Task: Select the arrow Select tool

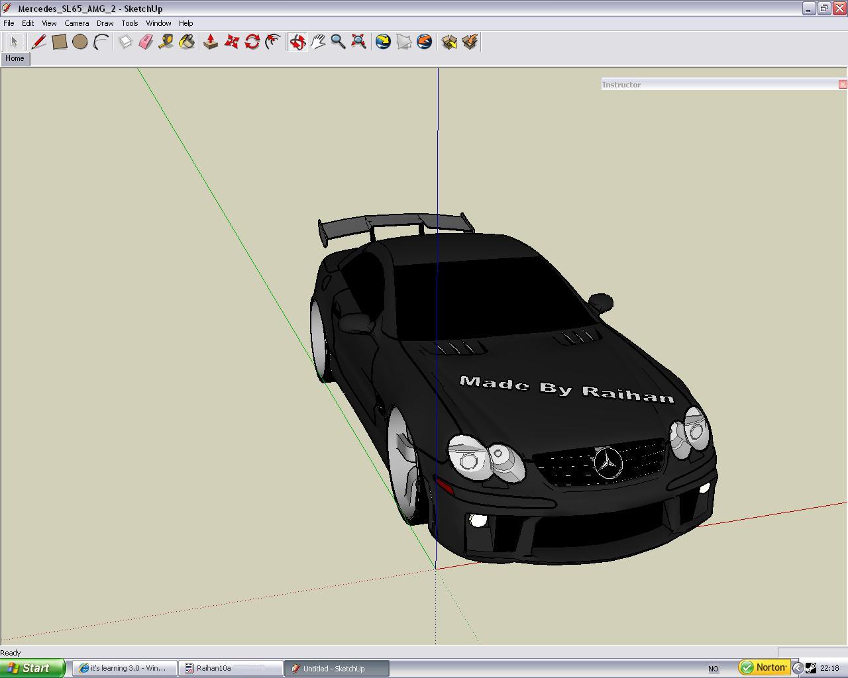Action: click(14, 42)
